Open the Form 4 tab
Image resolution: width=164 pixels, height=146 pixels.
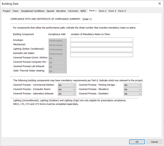(122, 11)
